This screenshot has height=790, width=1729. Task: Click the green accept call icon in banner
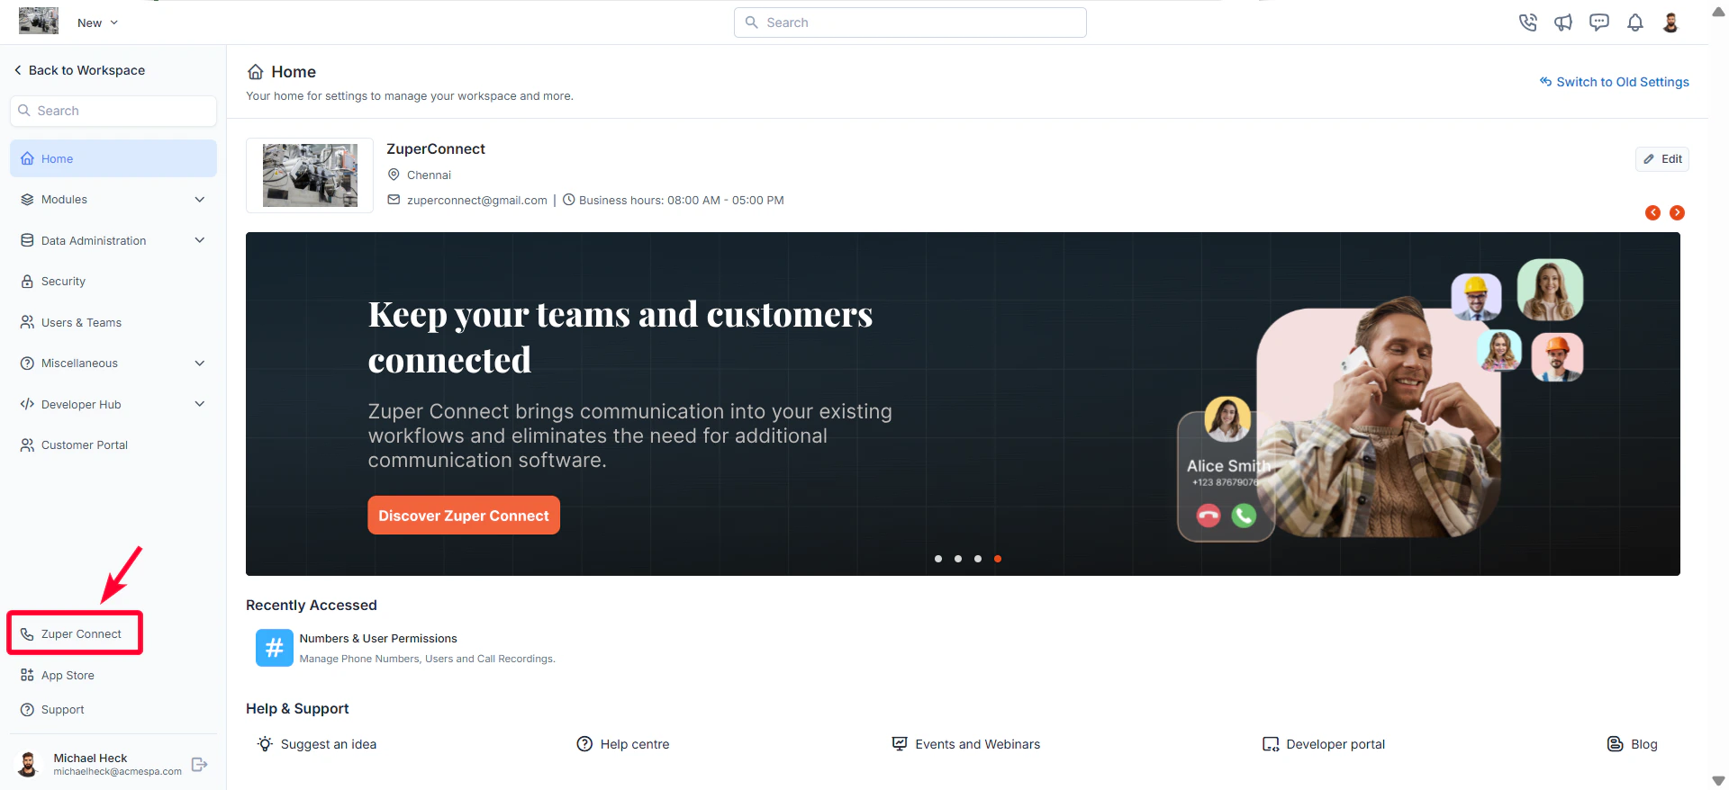coord(1244,516)
